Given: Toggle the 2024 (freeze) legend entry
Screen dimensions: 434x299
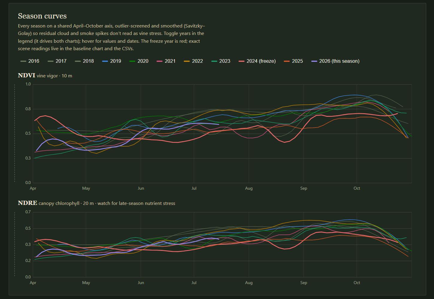Looking at the screenshot, I should [x=257, y=61].
